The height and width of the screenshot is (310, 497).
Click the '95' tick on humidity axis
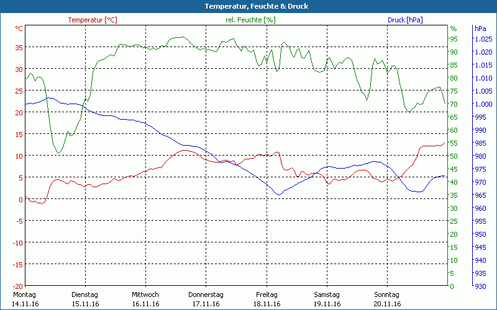point(454,39)
